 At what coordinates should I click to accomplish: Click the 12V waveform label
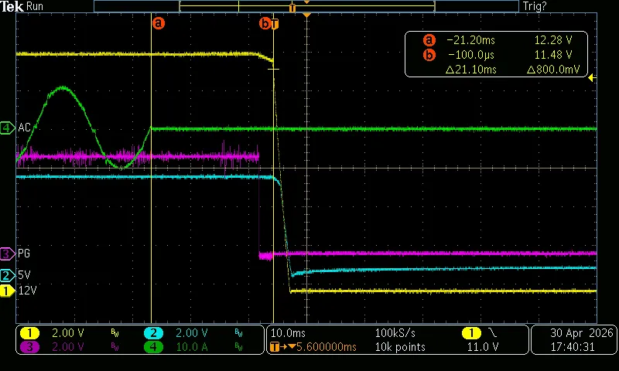(x=28, y=291)
